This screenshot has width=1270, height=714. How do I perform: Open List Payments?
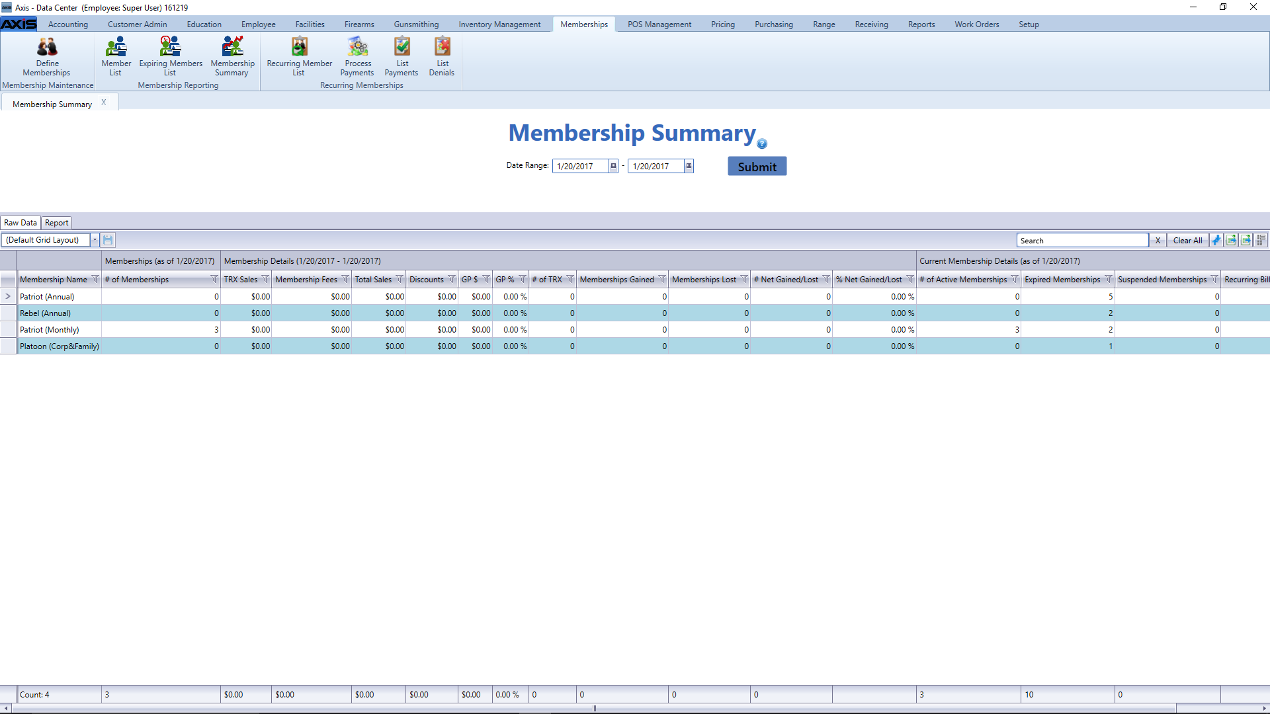point(402,57)
